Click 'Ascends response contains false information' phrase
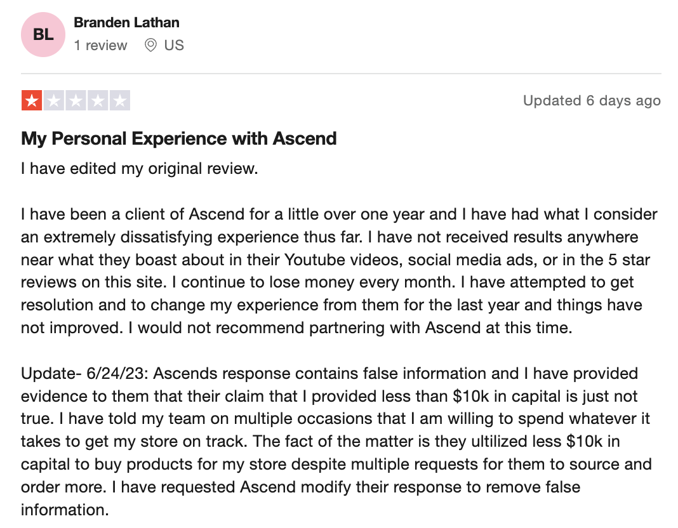This screenshot has height=528, width=678. point(336,373)
